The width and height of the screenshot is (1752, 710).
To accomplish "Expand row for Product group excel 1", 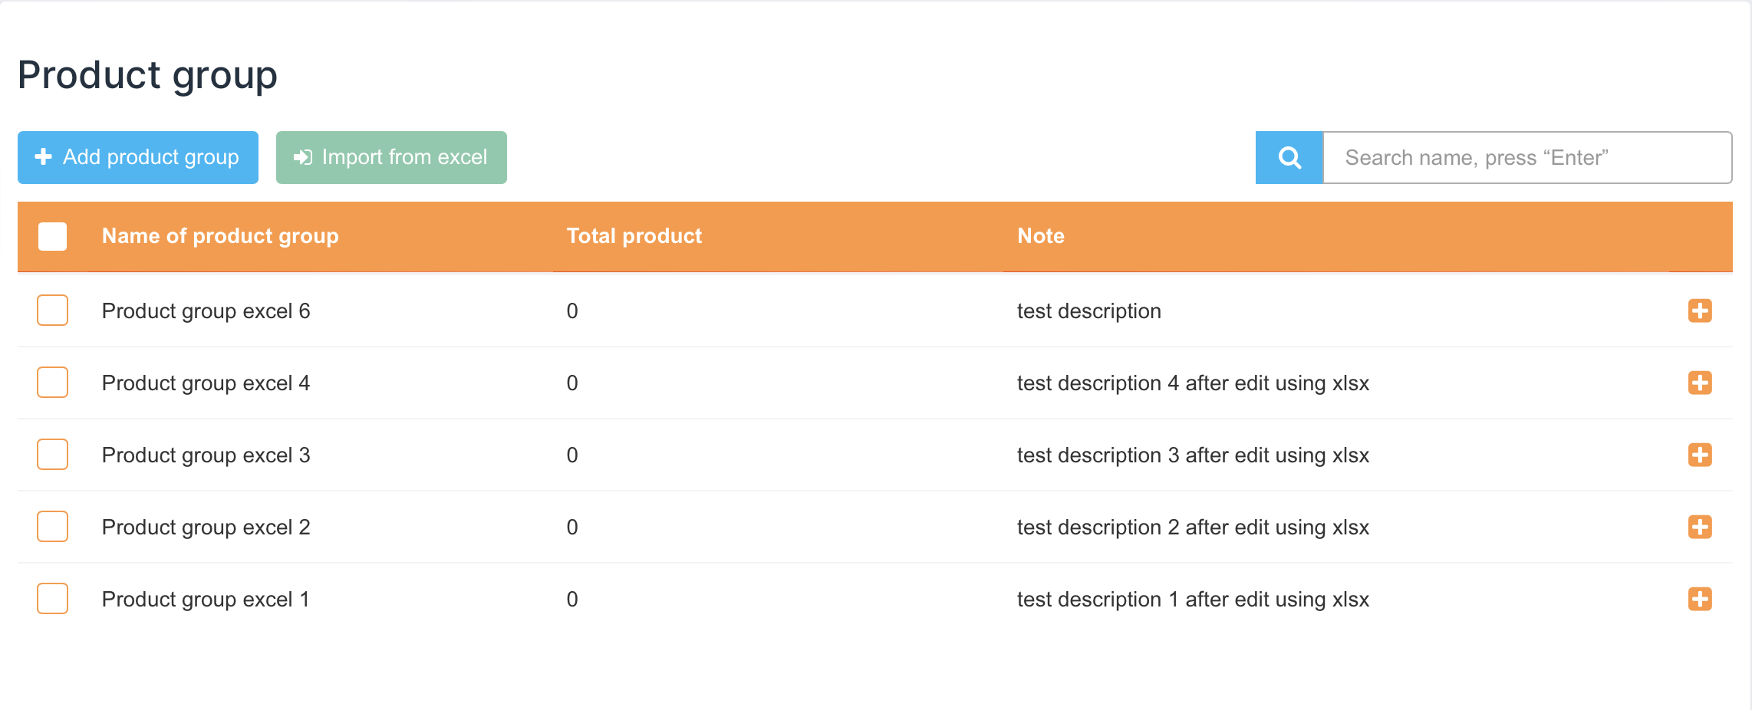I will 1700,599.
